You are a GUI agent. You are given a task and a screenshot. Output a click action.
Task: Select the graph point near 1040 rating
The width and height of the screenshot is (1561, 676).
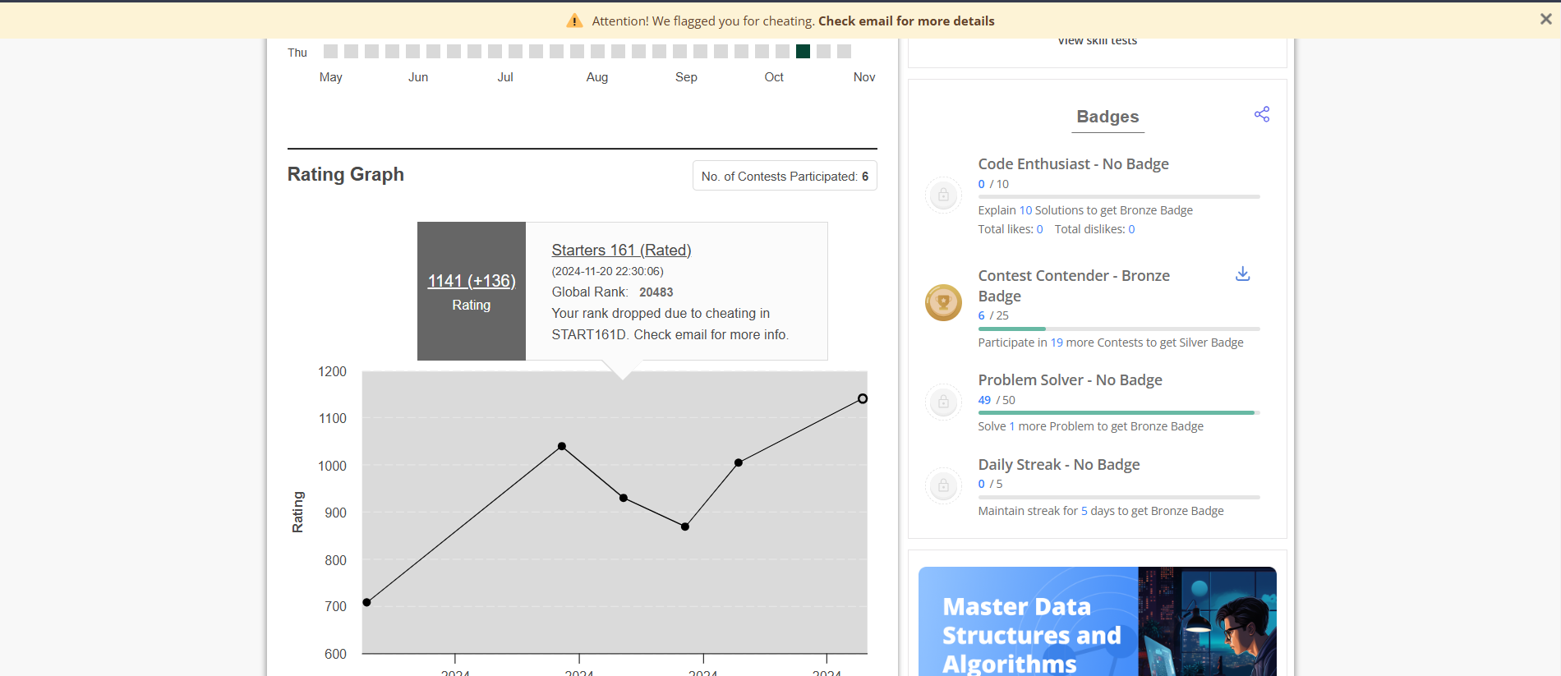(562, 446)
